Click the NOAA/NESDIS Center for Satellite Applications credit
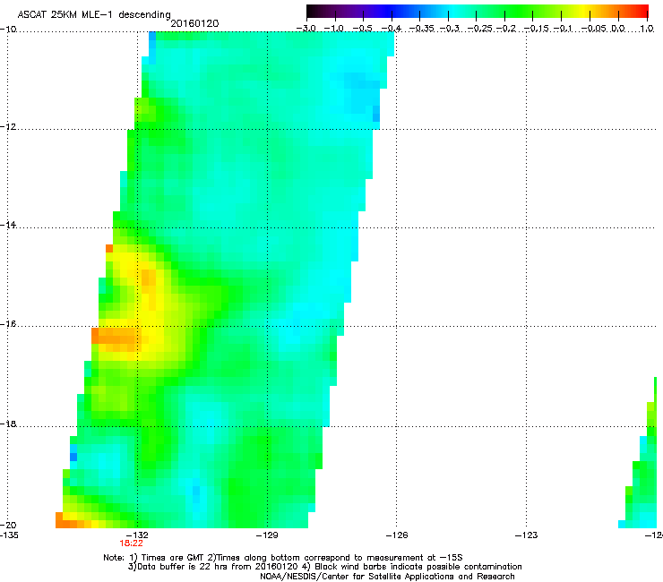This screenshot has width=663, height=582. pos(387,577)
